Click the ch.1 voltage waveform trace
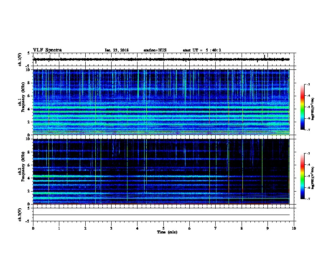The width and height of the screenshot is (331, 256). pyautogui.click(x=161, y=59)
